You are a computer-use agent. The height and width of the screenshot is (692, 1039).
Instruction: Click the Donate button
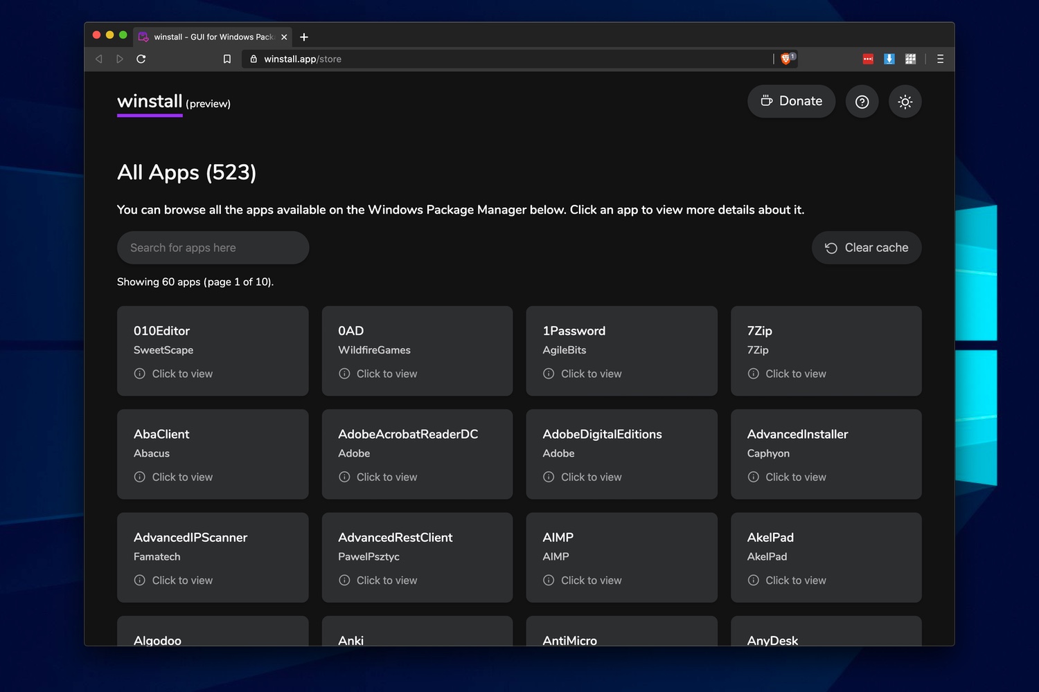[x=791, y=101]
